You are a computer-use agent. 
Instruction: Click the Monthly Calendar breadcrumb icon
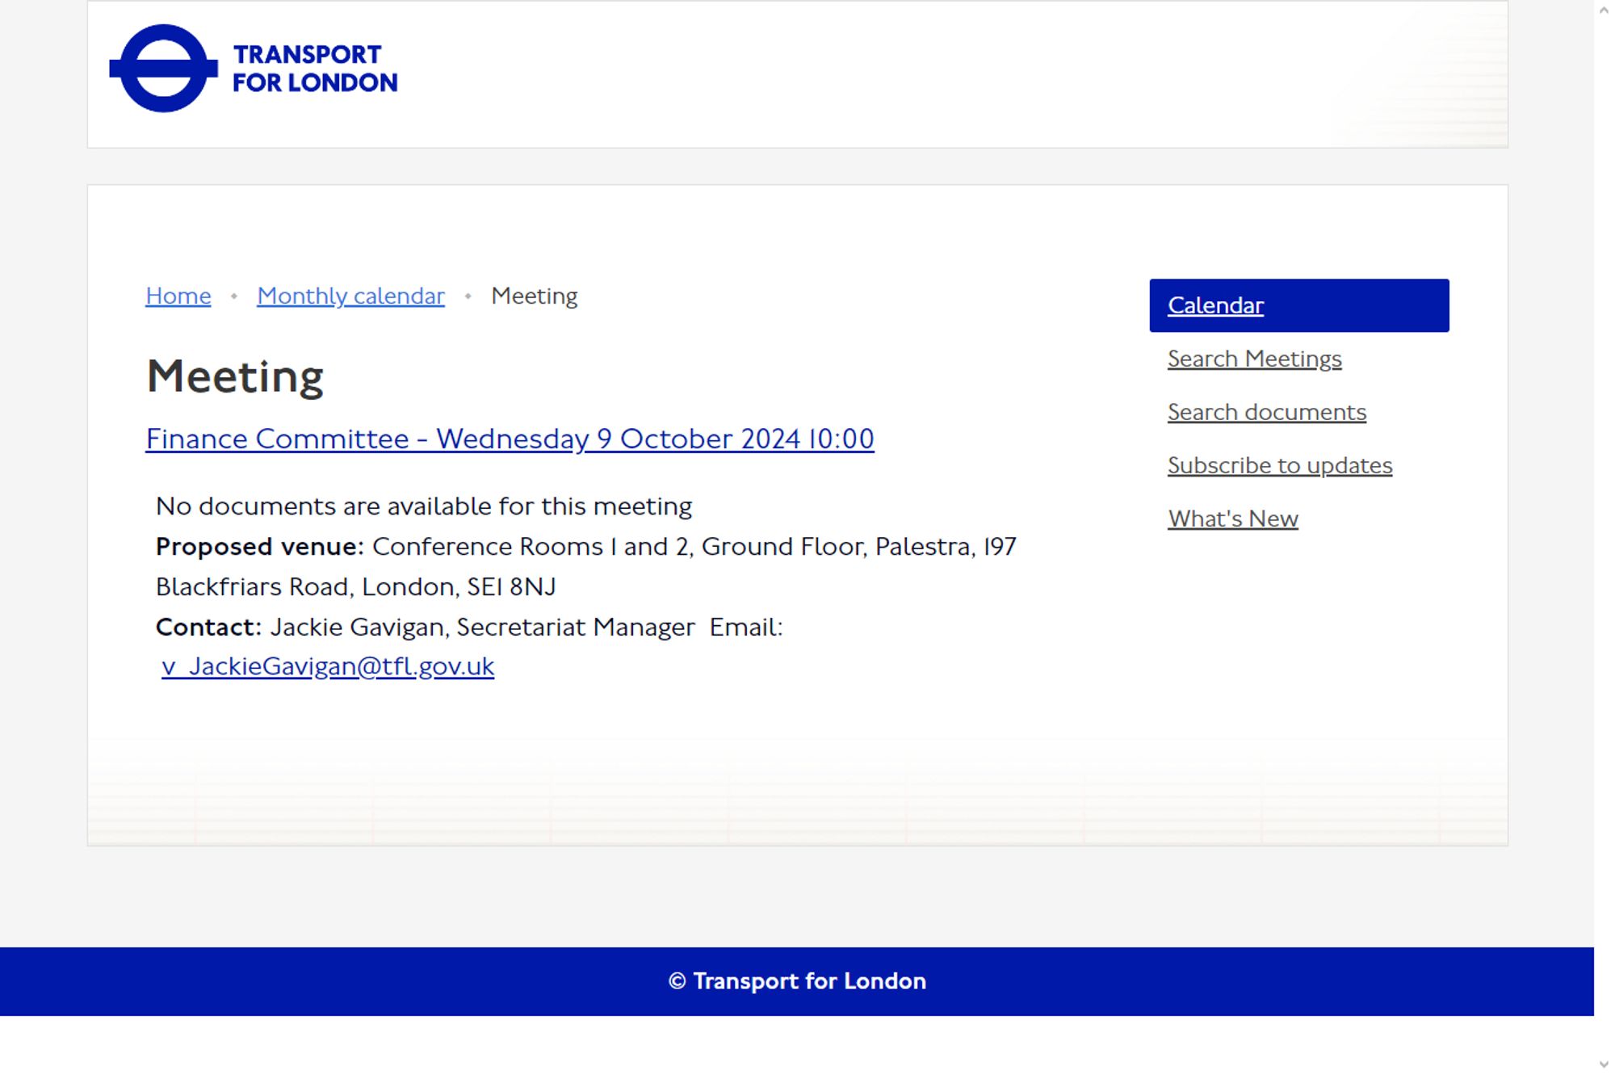351,295
